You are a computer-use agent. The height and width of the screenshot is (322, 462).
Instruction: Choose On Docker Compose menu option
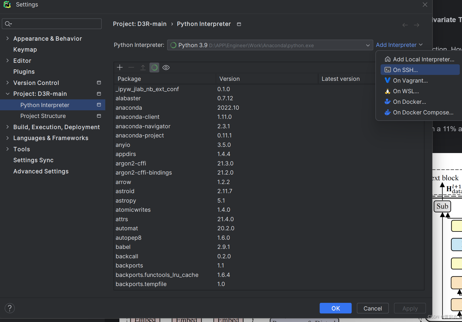420,112
